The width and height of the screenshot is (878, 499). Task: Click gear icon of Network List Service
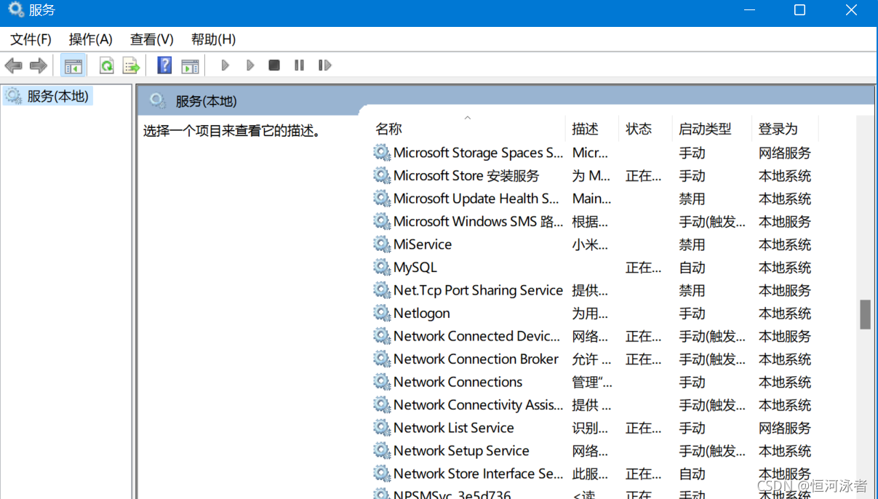[382, 427]
